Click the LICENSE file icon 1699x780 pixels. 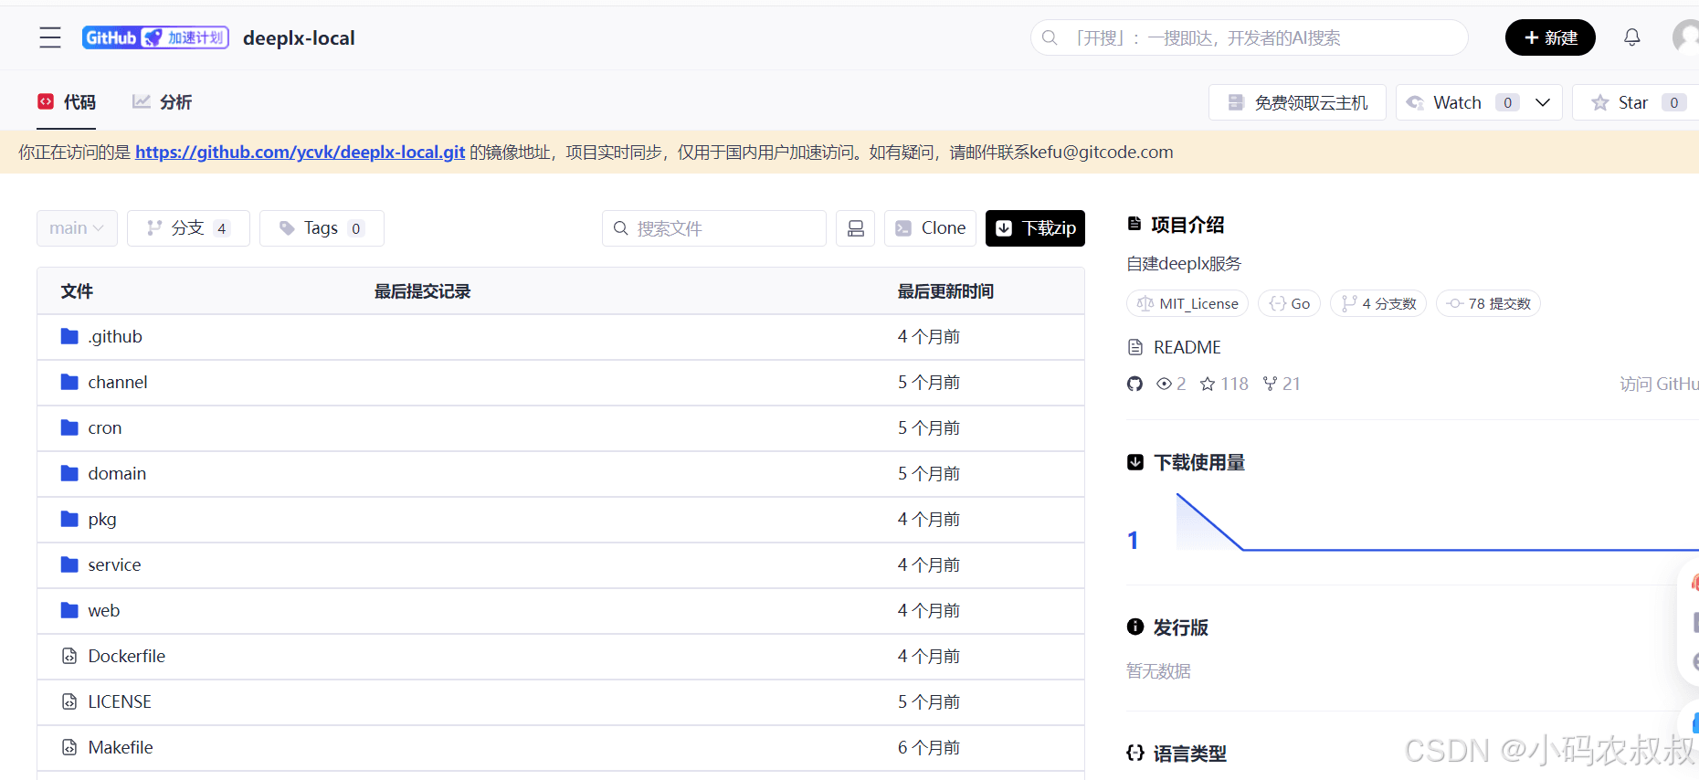pyautogui.click(x=69, y=701)
